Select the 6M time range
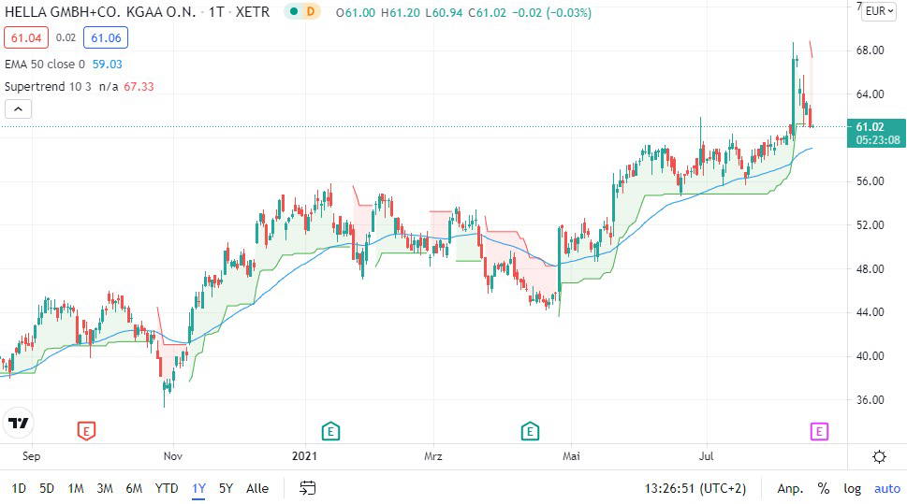This screenshot has width=907, height=504. (x=134, y=488)
